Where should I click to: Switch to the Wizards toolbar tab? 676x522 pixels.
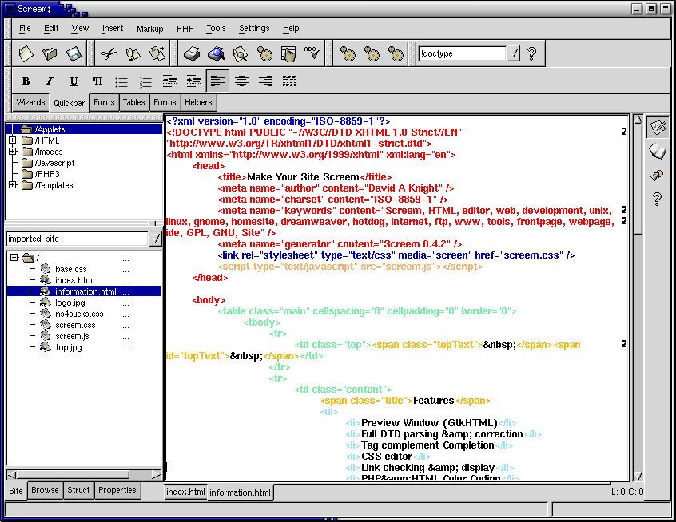click(30, 102)
